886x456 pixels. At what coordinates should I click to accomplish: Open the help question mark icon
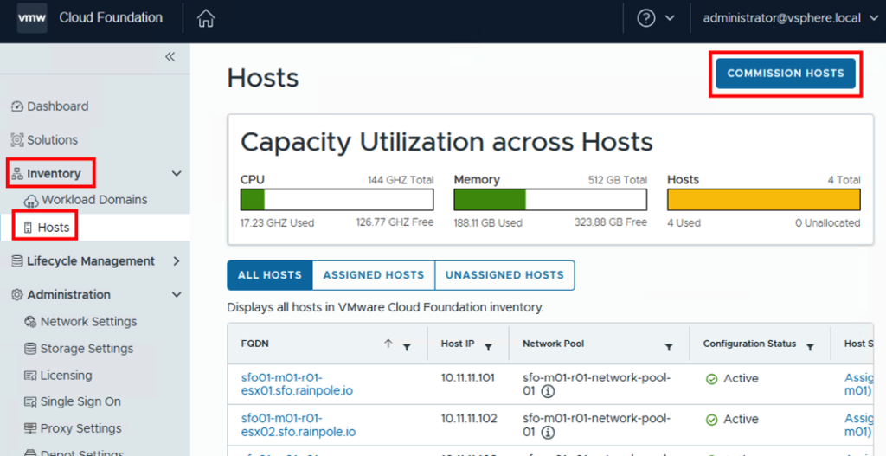pos(645,18)
